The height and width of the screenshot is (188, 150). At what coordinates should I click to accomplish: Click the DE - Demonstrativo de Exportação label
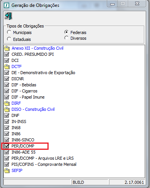(x=43, y=73)
